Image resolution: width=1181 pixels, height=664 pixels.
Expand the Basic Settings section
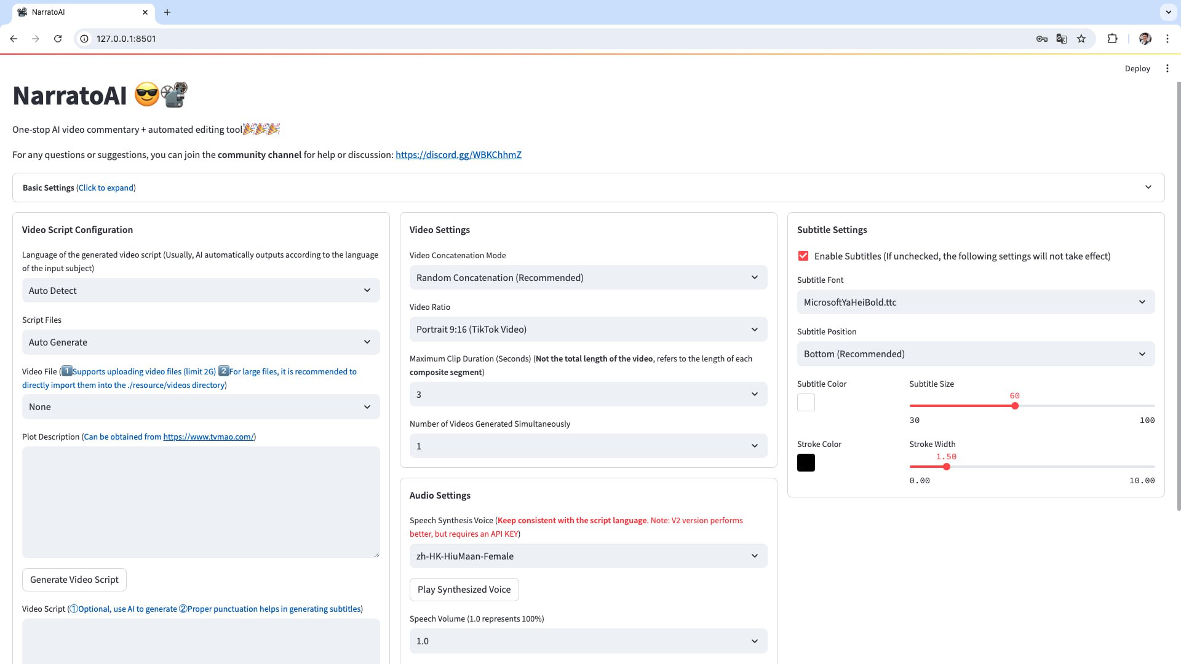[588, 188]
